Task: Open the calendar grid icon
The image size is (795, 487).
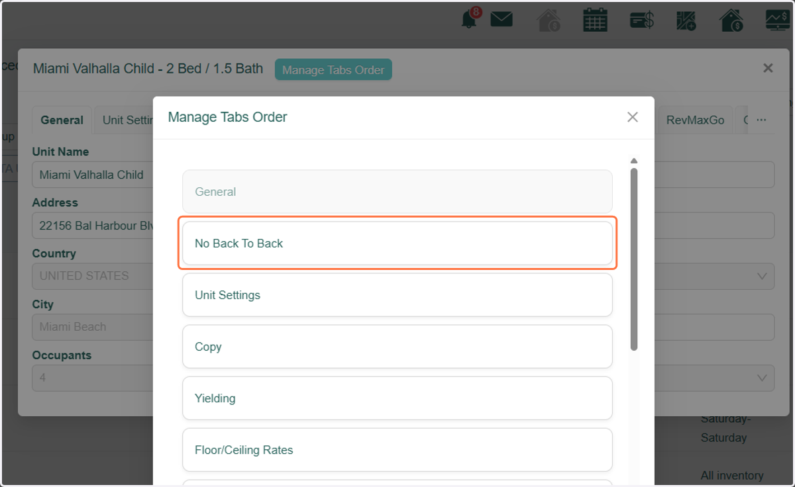Action: [x=595, y=20]
